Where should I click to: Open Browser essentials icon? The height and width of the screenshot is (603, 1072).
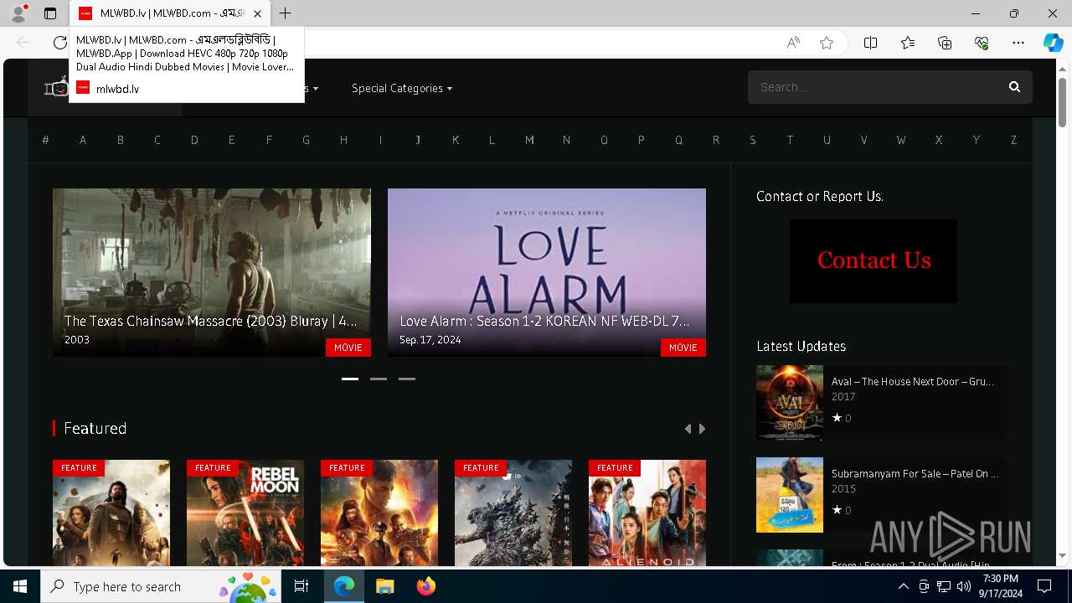click(982, 43)
